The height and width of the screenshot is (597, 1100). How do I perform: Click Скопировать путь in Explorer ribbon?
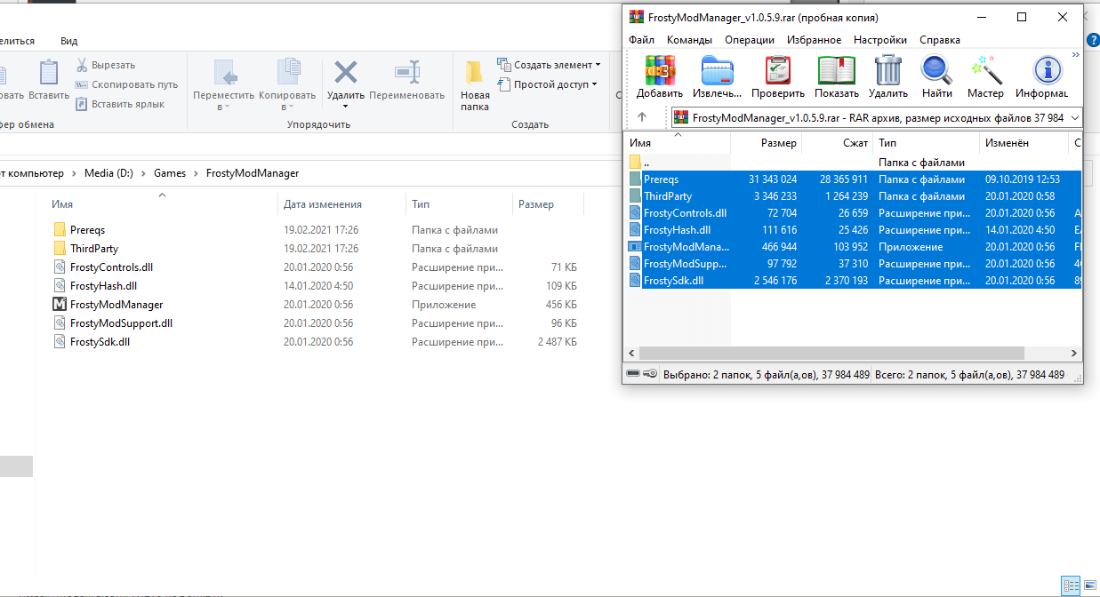126,84
